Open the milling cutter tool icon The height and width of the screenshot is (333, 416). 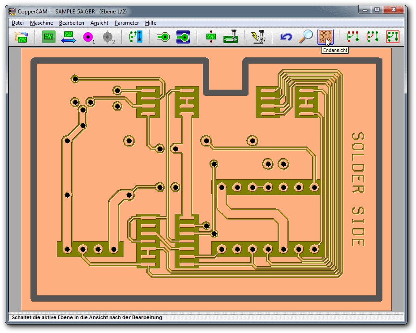[231, 37]
